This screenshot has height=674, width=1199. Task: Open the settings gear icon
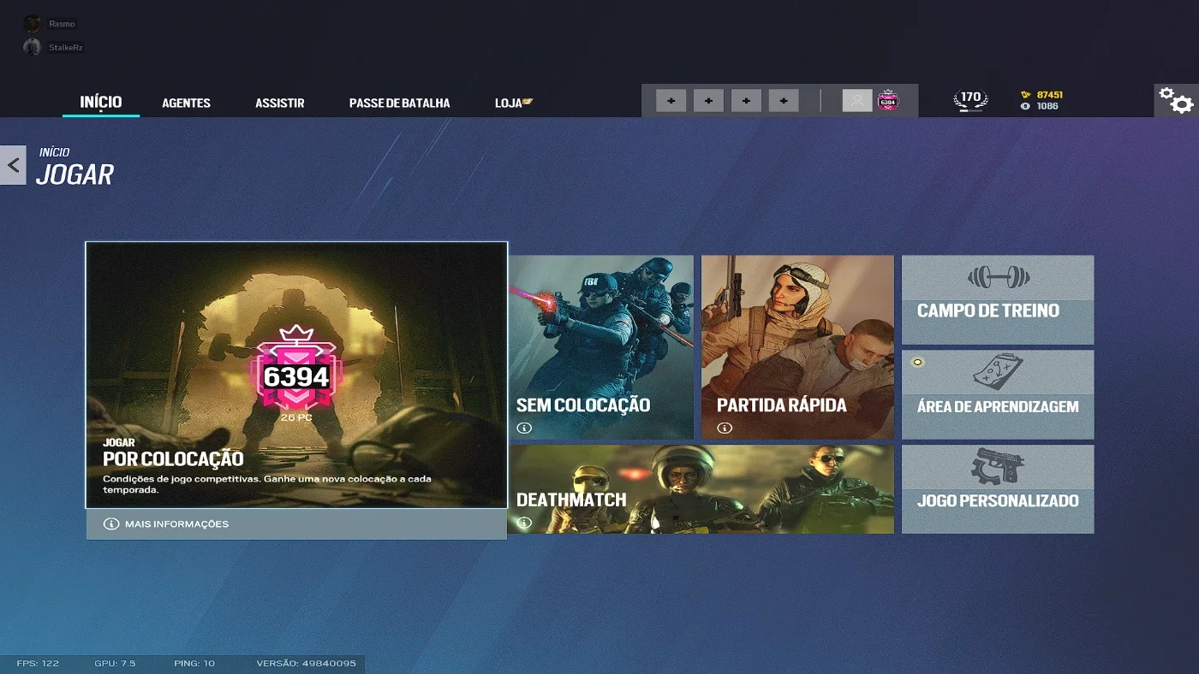(x=1176, y=100)
